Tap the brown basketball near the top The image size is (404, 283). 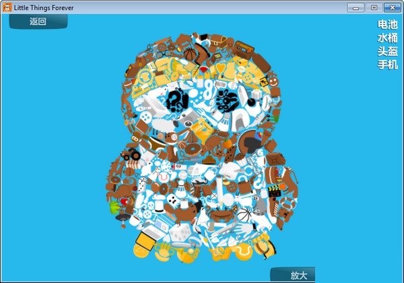(x=190, y=54)
